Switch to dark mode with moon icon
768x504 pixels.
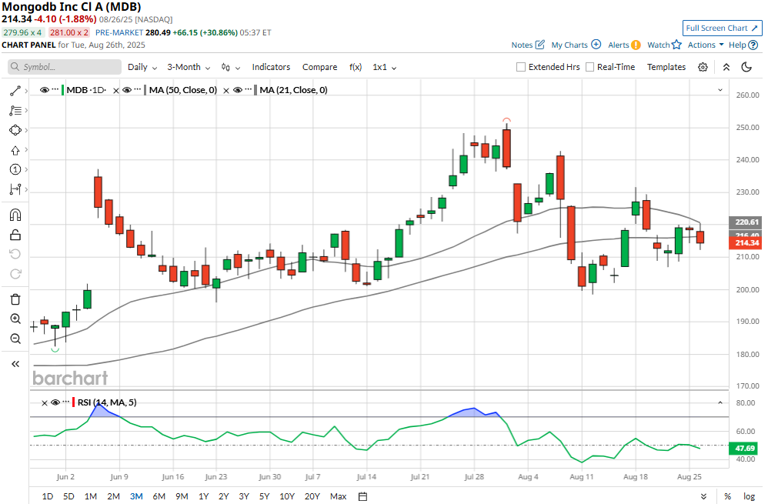coord(746,67)
